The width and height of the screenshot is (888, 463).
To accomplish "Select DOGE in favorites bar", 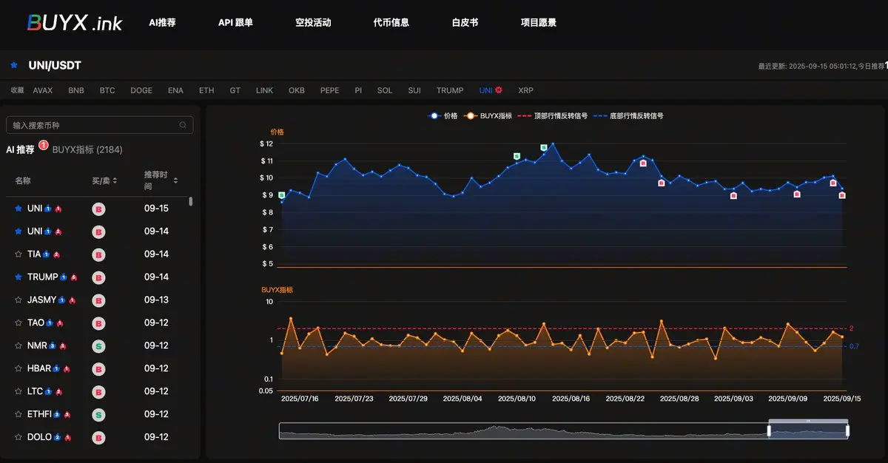I will click(x=141, y=90).
